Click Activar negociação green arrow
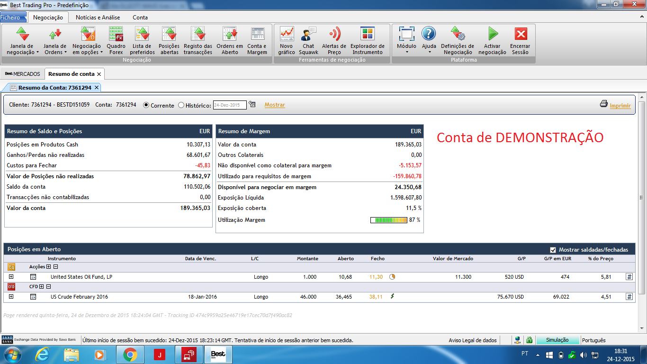 point(493,34)
